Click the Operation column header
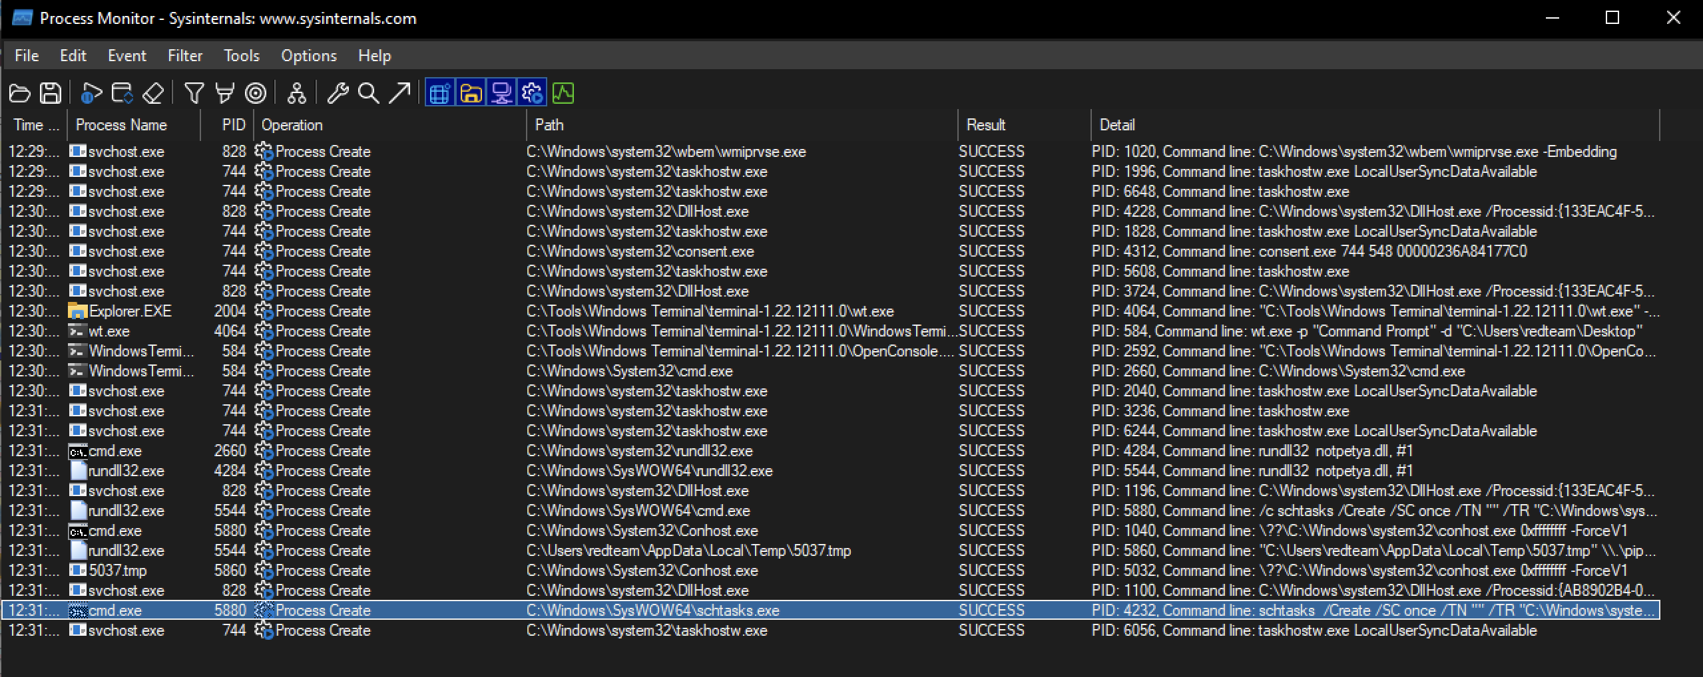The height and width of the screenshot is (677, 1703). (390, 125)
